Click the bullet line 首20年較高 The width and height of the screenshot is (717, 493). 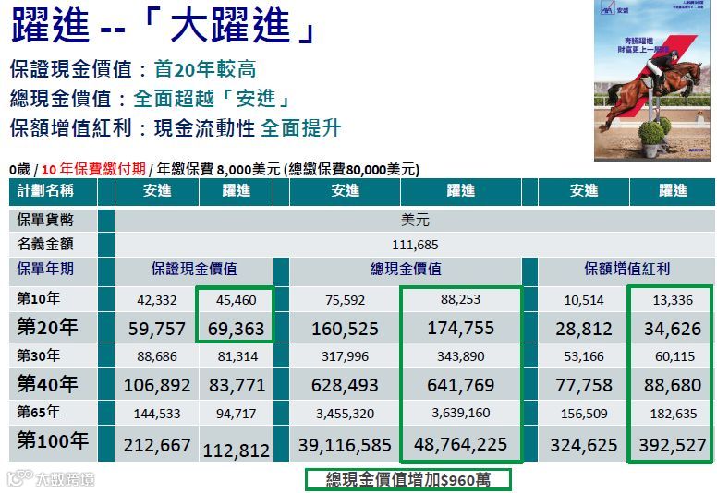tap(205, 69)
